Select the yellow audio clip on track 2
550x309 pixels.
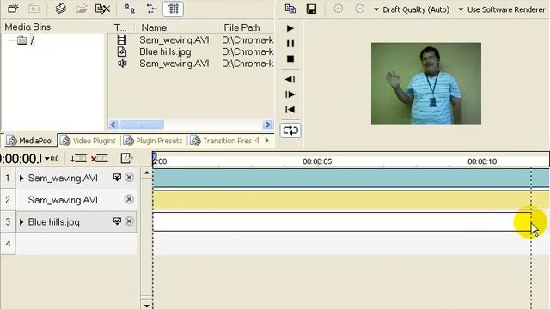pyautogui.click(x=351, y=200)
